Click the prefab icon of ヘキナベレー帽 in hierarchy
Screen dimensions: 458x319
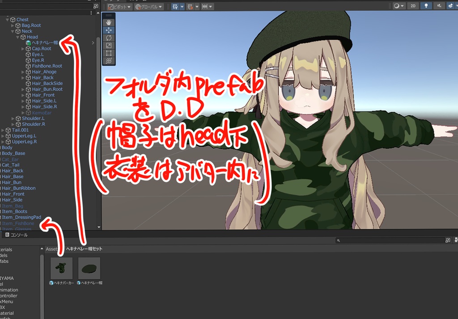tap(28, 43)
